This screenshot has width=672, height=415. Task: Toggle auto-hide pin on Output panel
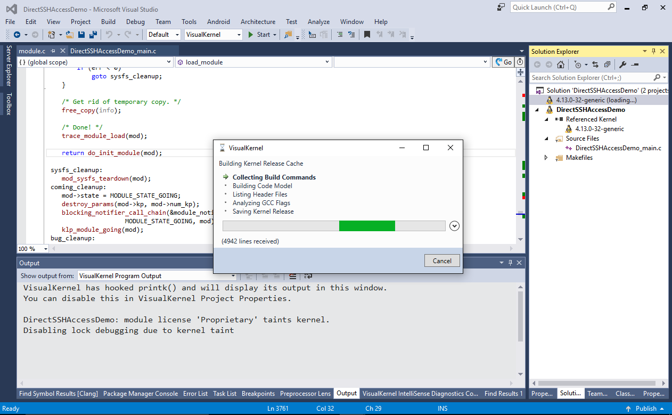510,263
